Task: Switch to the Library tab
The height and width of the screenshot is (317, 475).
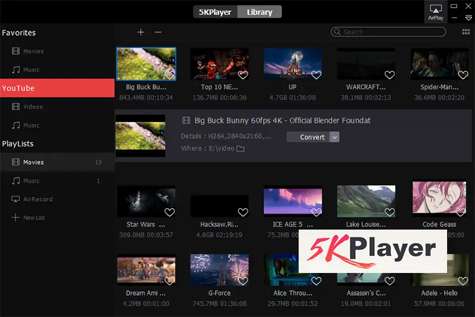Action: coord(259,12)
